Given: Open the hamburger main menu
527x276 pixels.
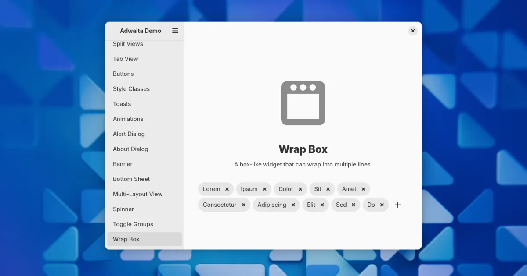Looking at the screenshot, I should (175, 31).
